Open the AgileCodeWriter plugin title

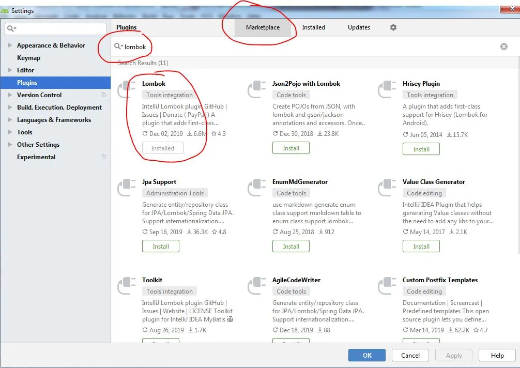[296, 280]
